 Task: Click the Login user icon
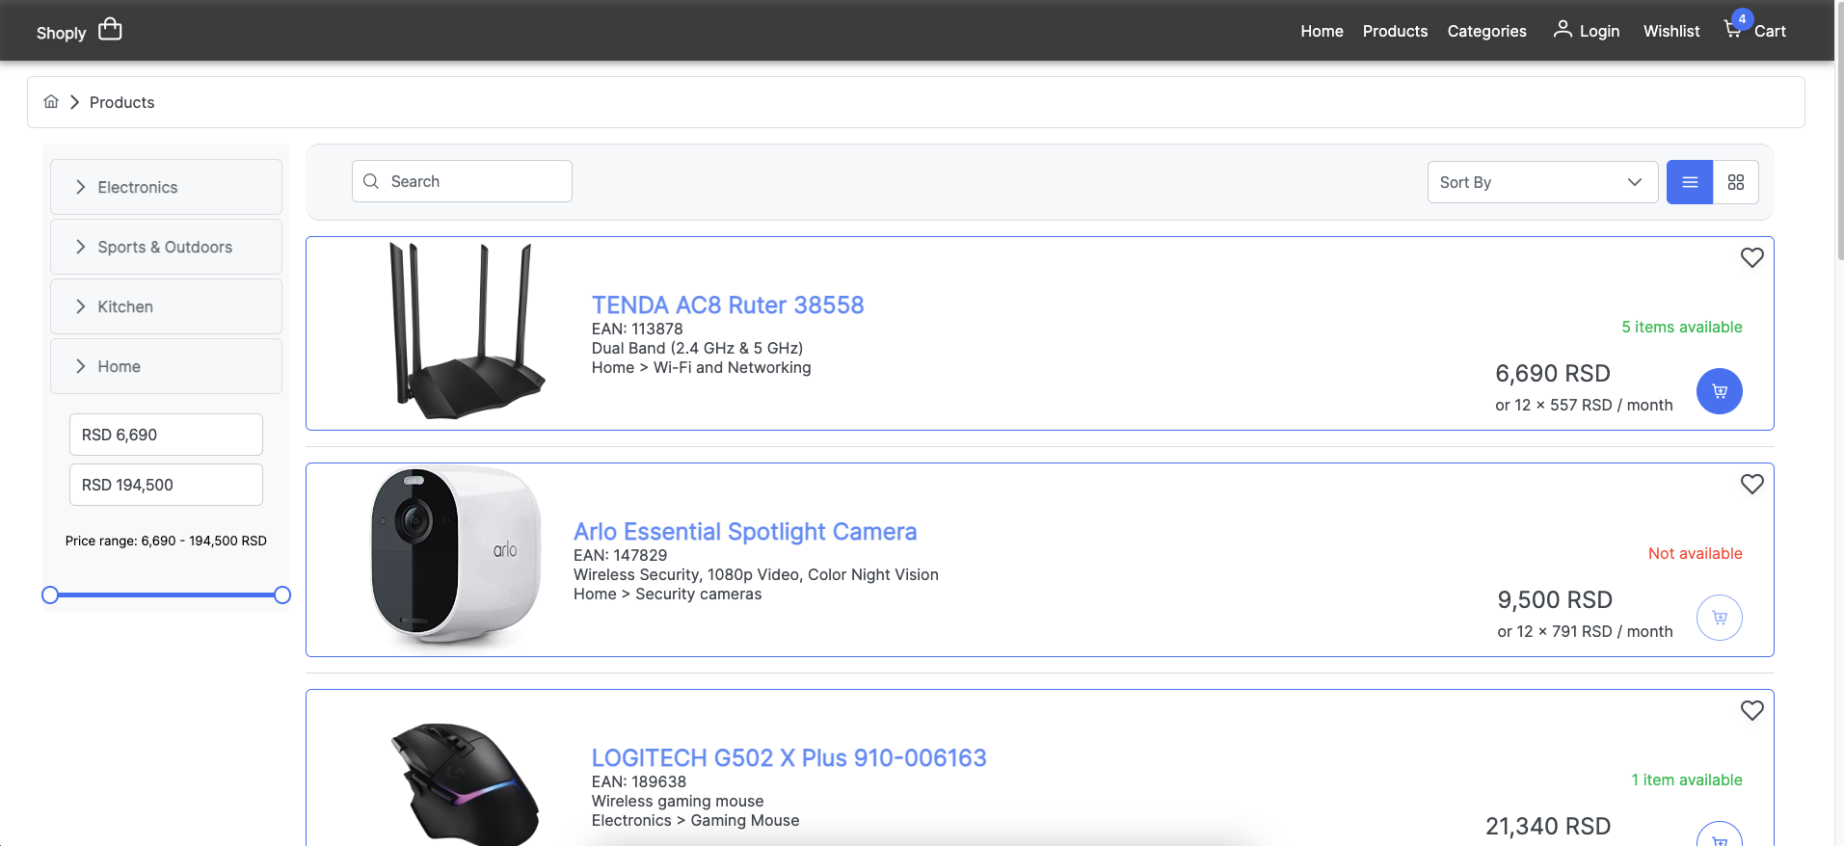point(1563,29)
